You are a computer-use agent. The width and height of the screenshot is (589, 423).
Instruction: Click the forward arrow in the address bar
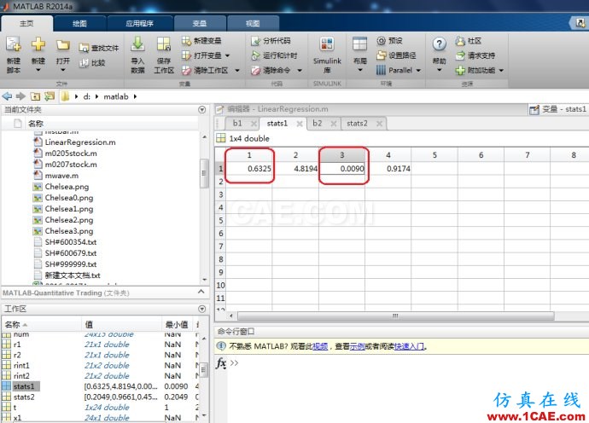point(20,96)
